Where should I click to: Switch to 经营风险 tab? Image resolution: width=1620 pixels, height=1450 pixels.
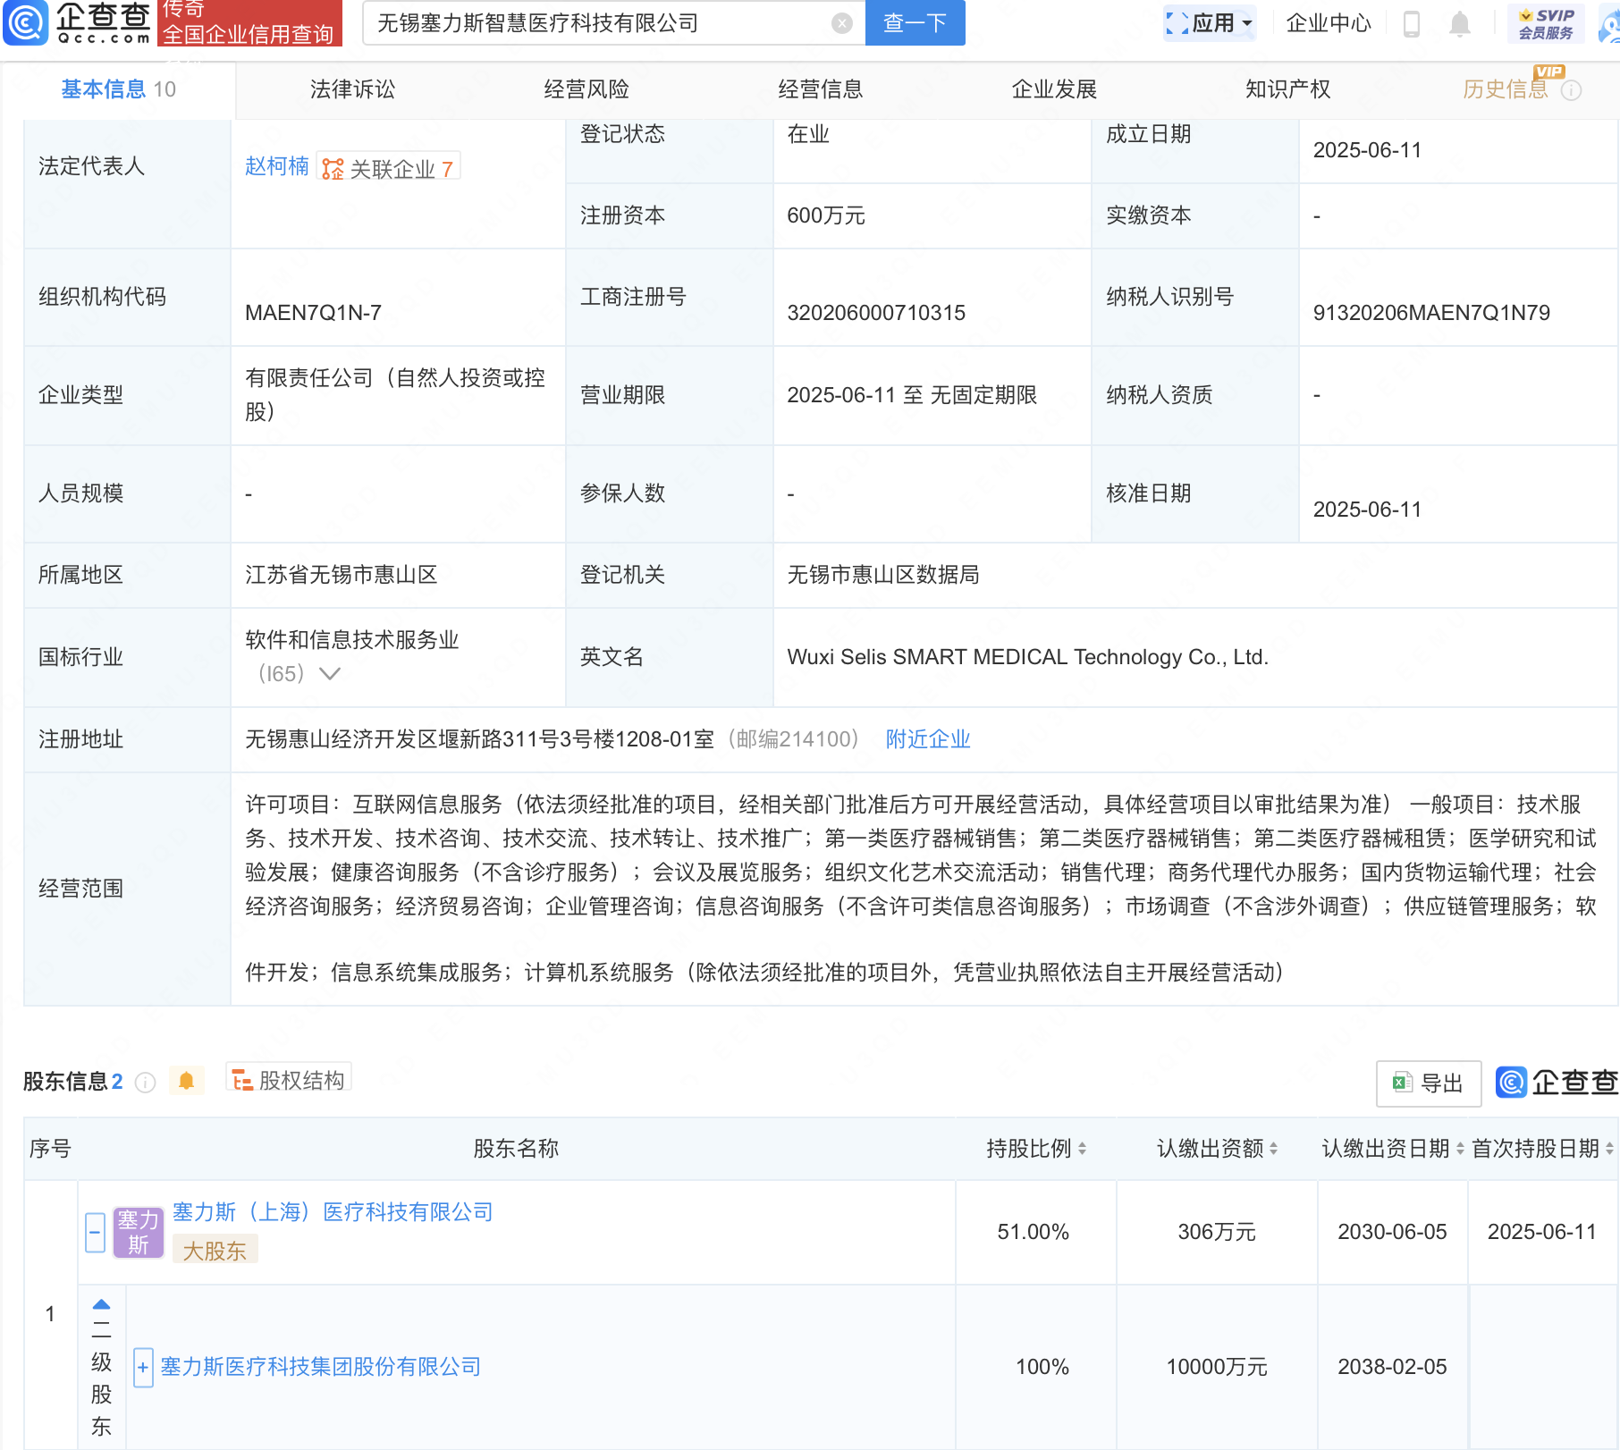click(x=586, y=89)
